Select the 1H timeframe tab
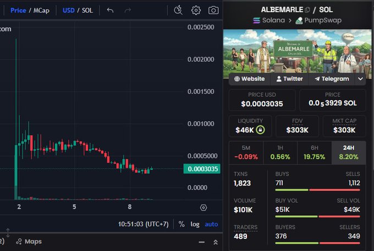Viewport: 374px width, 251px height. pos(280,152)
